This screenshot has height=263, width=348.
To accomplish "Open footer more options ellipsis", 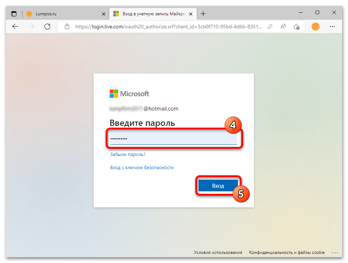I will 335,252.
